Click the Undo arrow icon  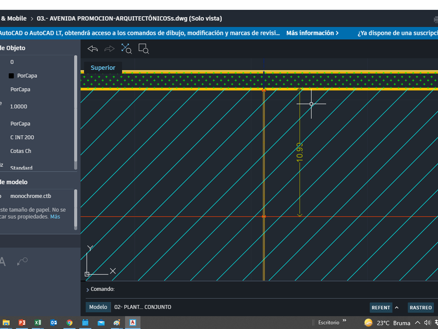tap(93, 49)
